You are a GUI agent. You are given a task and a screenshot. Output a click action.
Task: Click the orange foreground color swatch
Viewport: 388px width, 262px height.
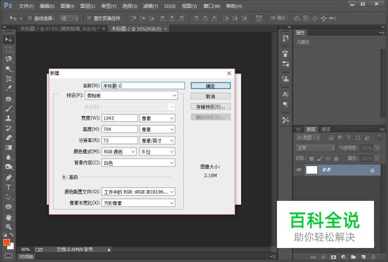7,242
